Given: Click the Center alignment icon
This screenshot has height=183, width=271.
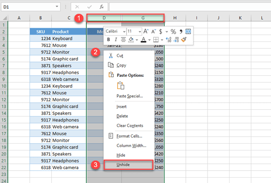Looking at the screenshot, I should [123, 40].
